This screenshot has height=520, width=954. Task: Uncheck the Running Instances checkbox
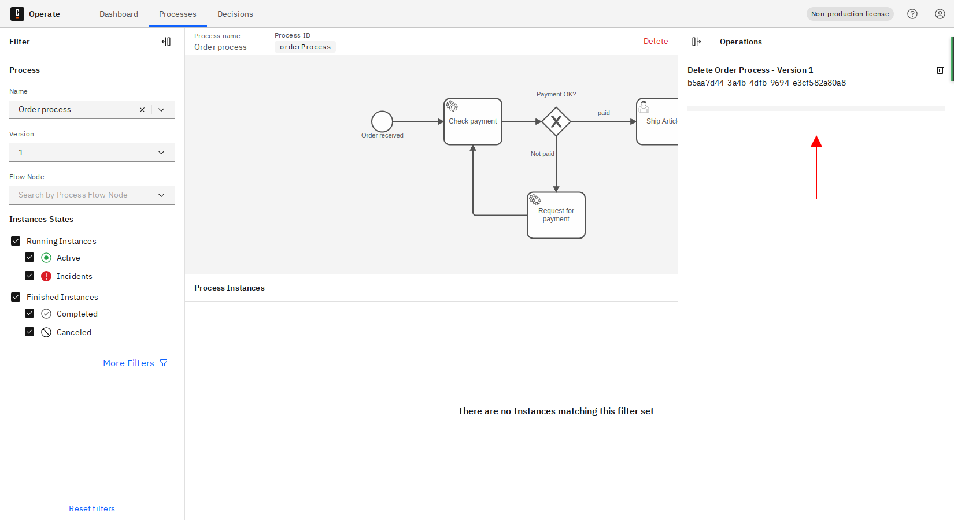click(16, 241)
